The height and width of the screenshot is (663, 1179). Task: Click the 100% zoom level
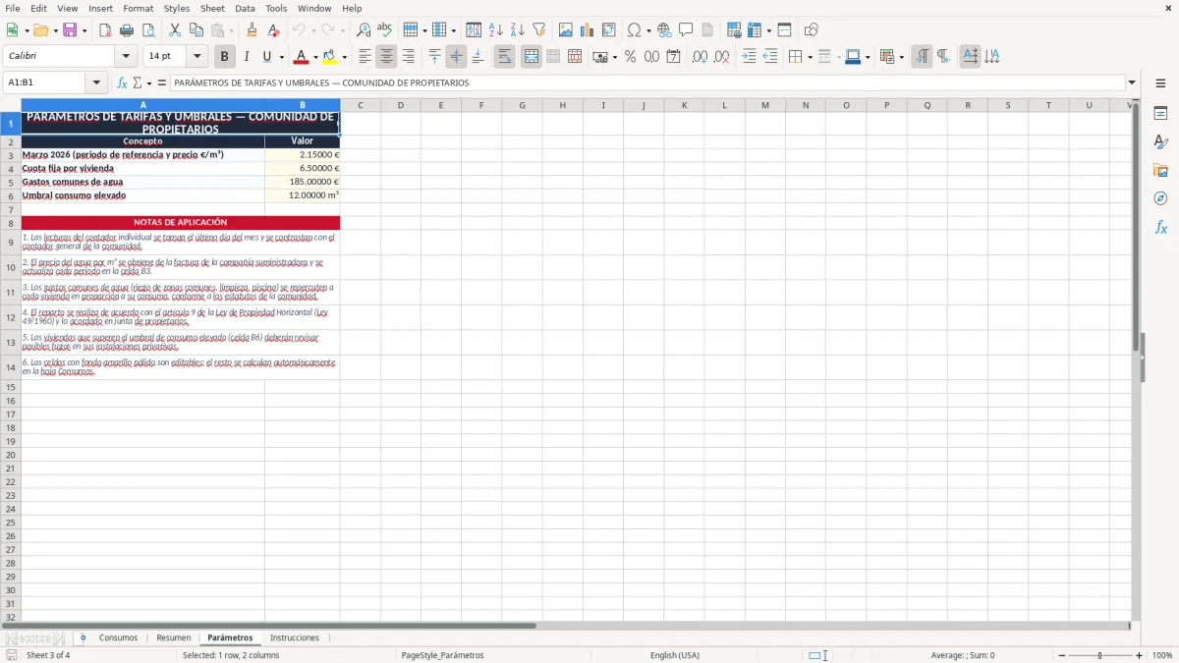pos(1162,655)
